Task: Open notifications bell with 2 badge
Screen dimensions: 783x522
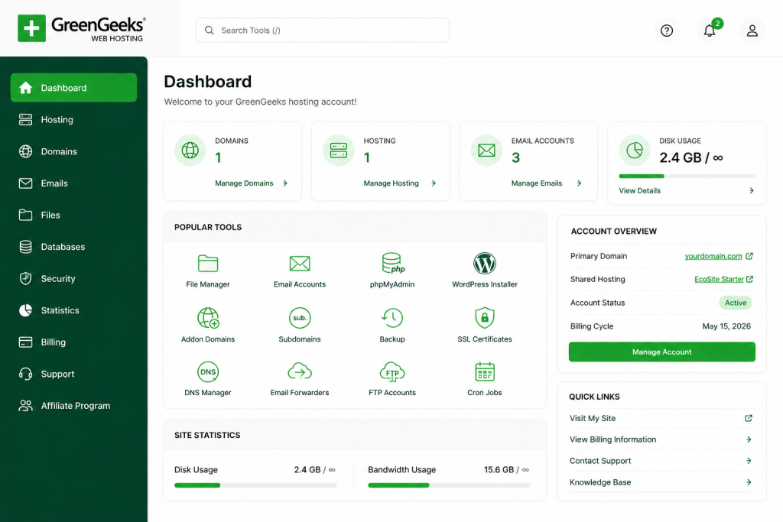Action: coord(710,31)
